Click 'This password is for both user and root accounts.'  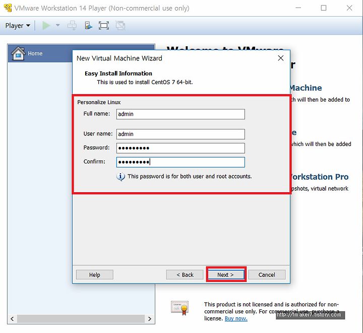(x=190, y=177)
